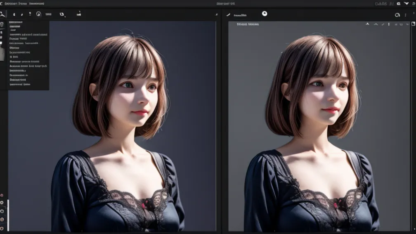Click the arc-shaped refresh icon in the right toolbar
Image resolution: width=416 pixels, height=234 pixels.
tap(397, 15)
